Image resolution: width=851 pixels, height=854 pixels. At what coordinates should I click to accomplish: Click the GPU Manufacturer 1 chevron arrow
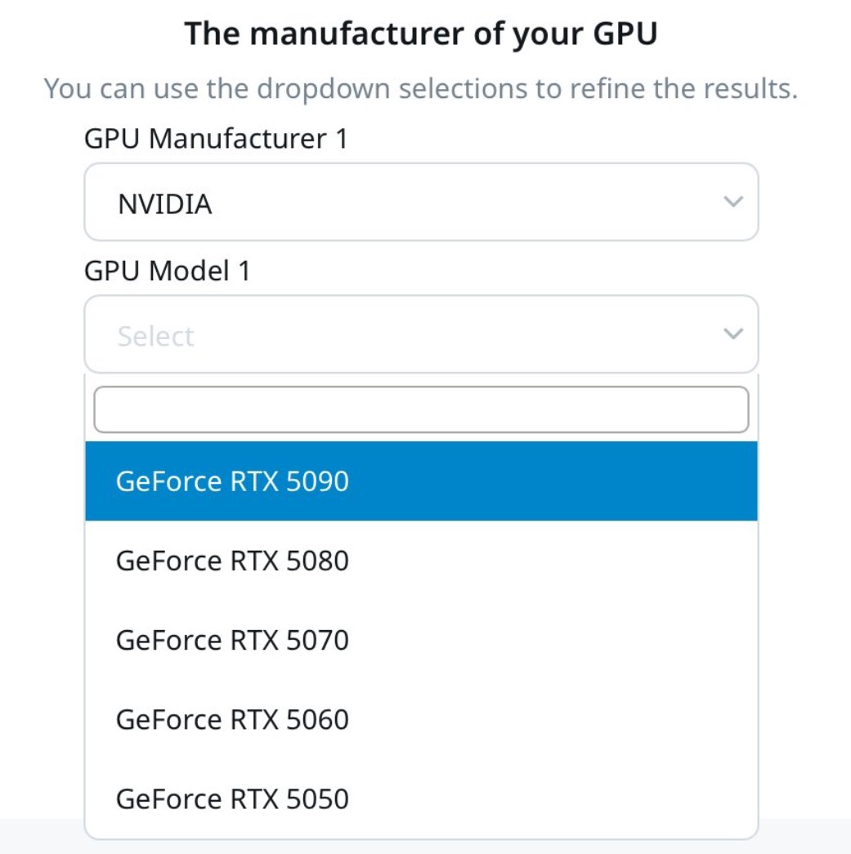(733, 202)
